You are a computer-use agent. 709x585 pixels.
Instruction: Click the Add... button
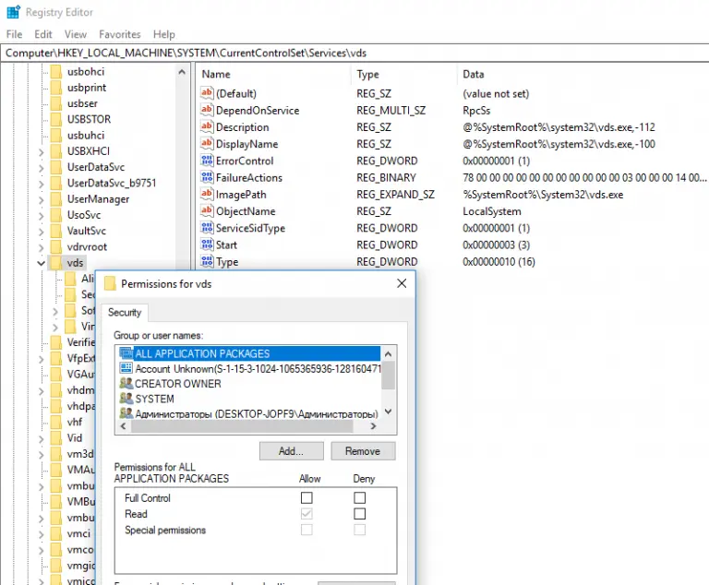pyautogui.click(x=291, y=450)
